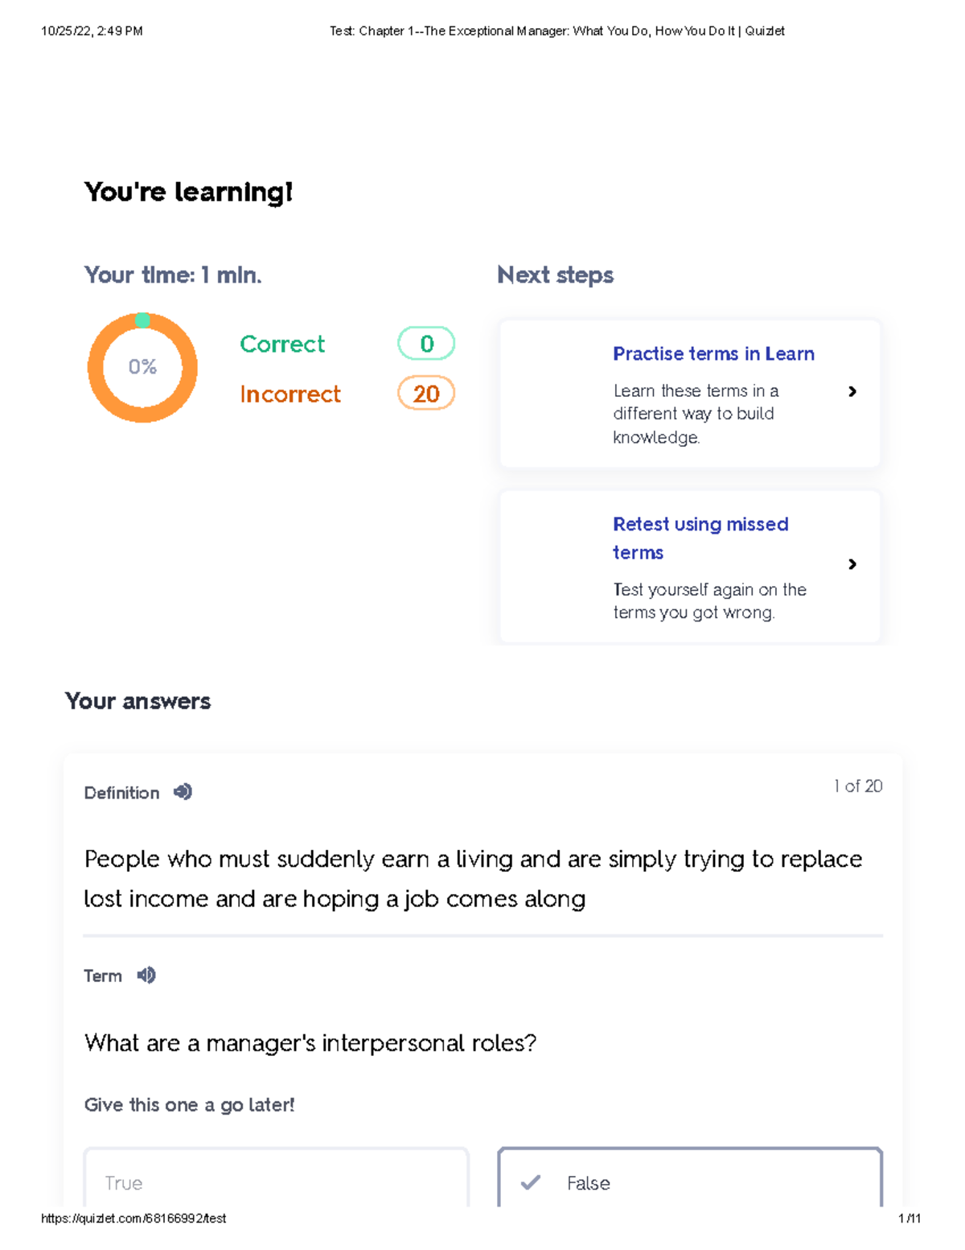Click the Next steps heading

click(x=555, y=275)
